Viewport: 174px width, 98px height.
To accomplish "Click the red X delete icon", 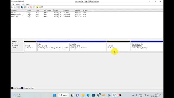I will click(x=32, y=7).
